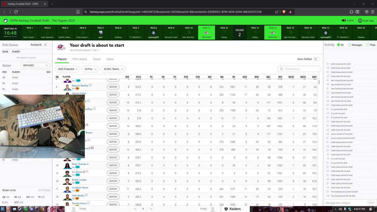Open the browser extensions puzzle icon
The width and height of the screenshot is (377, 212).
click(x=351, y=12)
